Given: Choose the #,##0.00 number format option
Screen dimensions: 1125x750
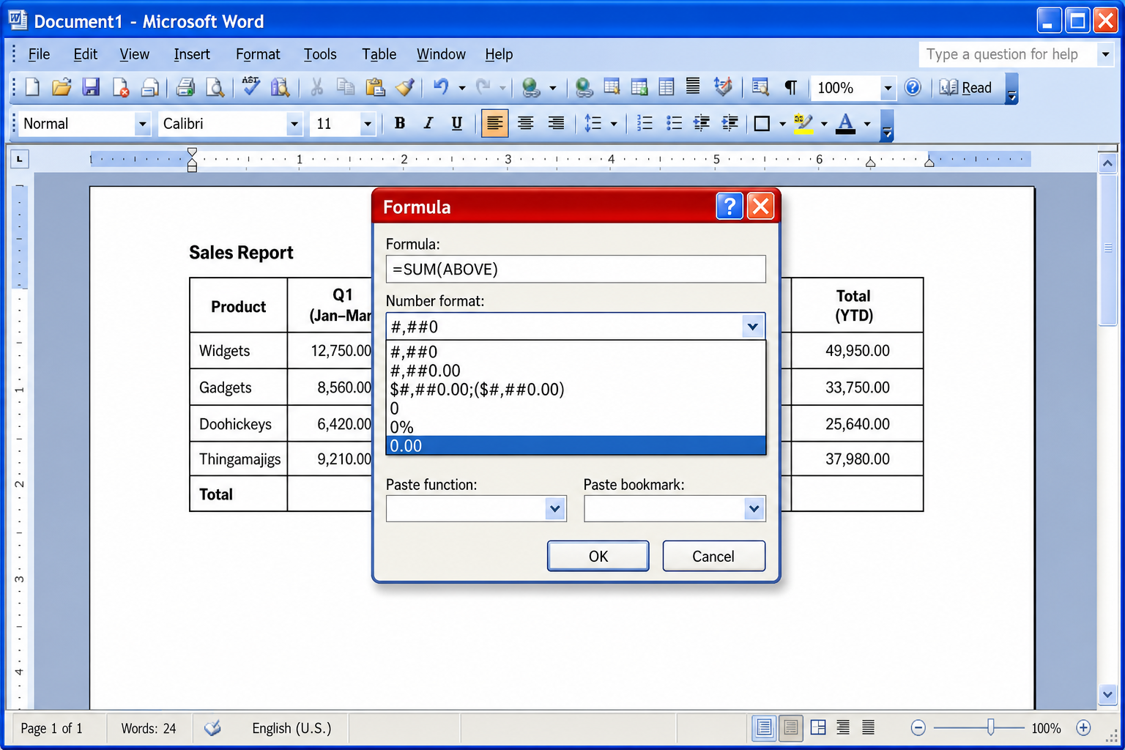Looking at the screenshot, I should (x=576, y=371).
